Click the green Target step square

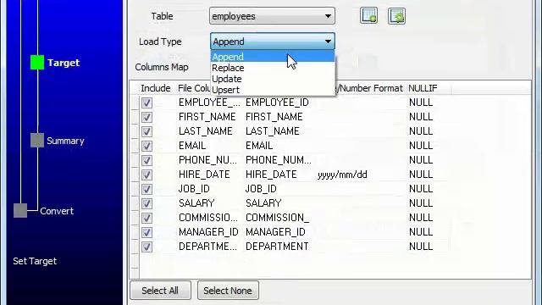coord(37,62)
